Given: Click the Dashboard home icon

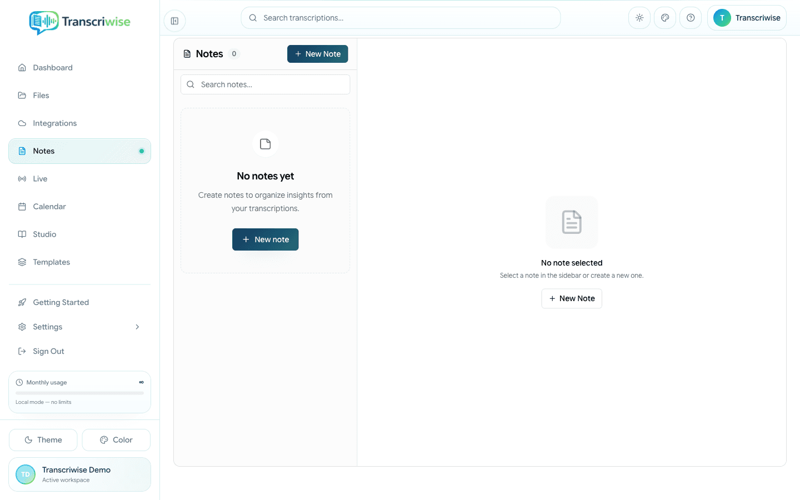Looking at the screenshot, I should coord(22,68).
